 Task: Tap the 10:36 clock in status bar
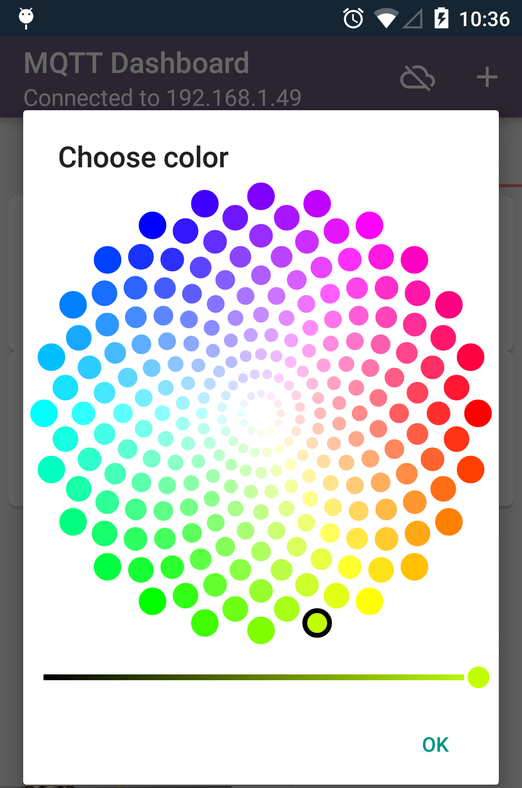point(484,19)
